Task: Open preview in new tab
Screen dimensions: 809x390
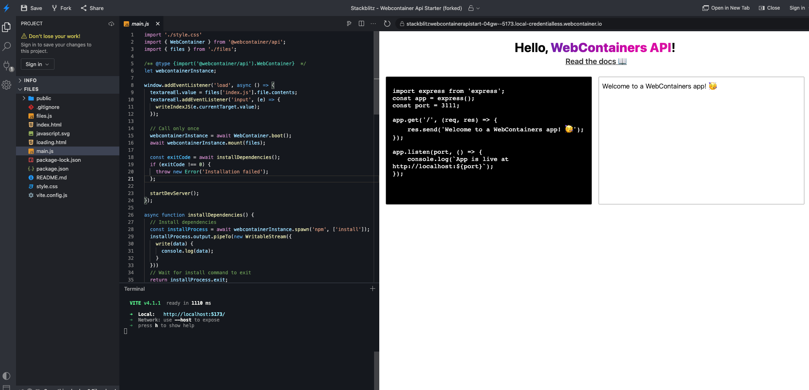Action: click(x=726, y=8)
